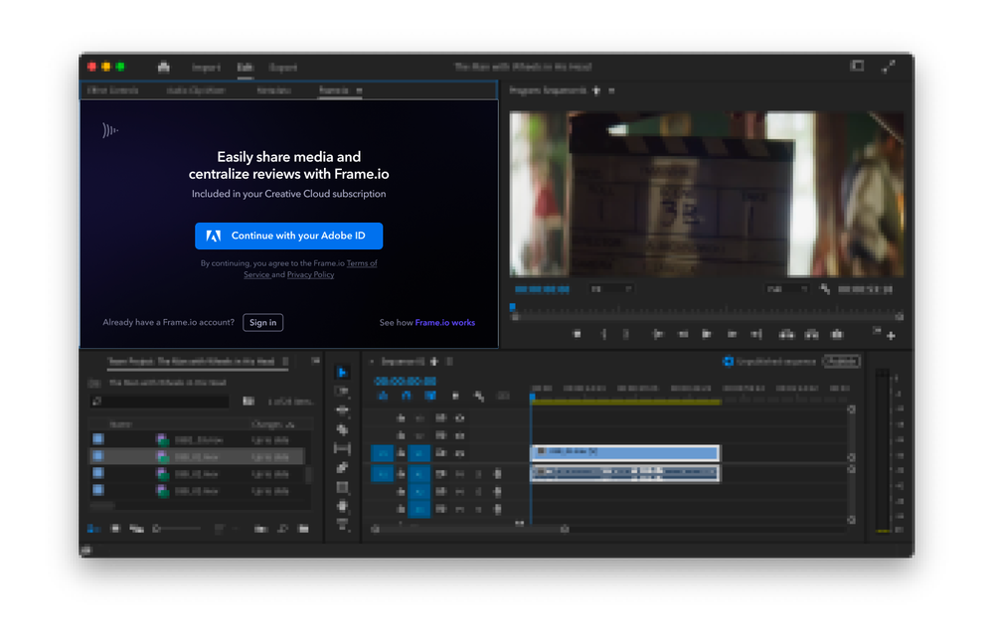Image resolution: width=993 pixels, height=638 pixels.
Task: Switch Project panel to freeform view
Action: pyautogui.click(x=136, y=529)
